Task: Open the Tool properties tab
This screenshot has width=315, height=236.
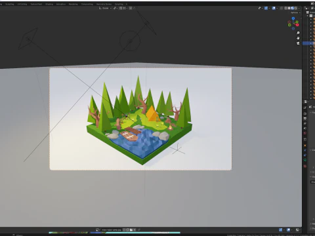Action: (x=305, y=108)
